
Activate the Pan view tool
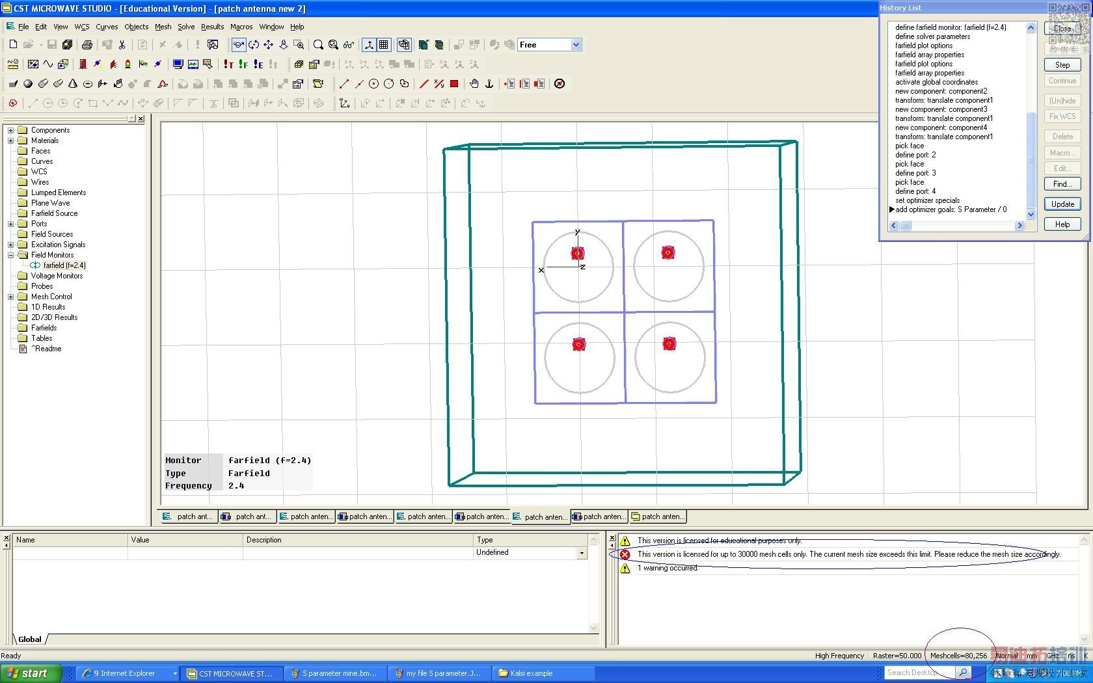click(268, 45)
